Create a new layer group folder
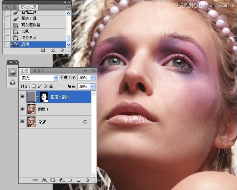The width and height of the screenshot is (237, 190). point(70,180)
